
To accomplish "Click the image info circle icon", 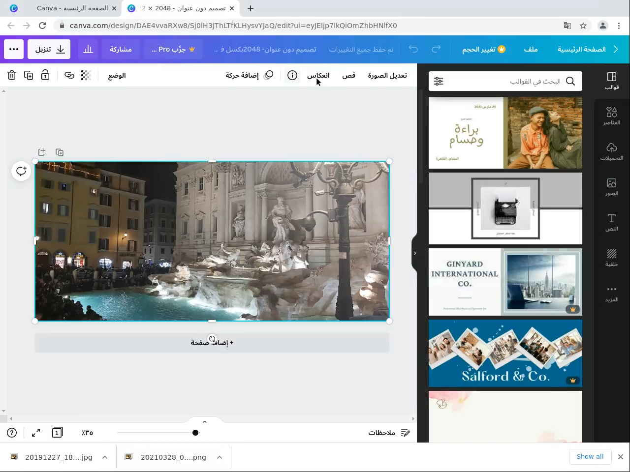I will click(292, 75).
